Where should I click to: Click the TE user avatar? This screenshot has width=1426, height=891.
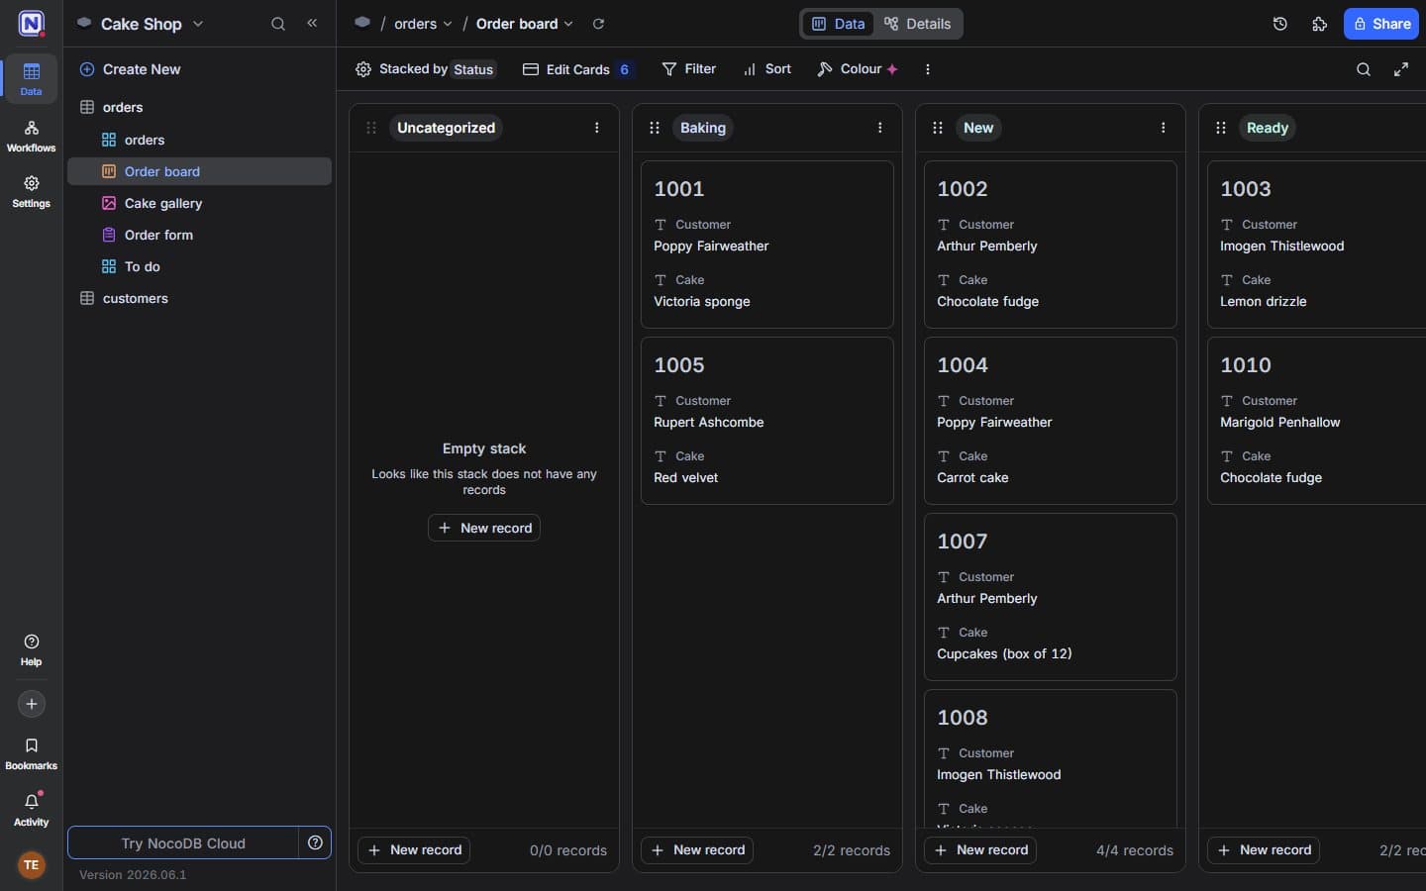click(31, 864)
